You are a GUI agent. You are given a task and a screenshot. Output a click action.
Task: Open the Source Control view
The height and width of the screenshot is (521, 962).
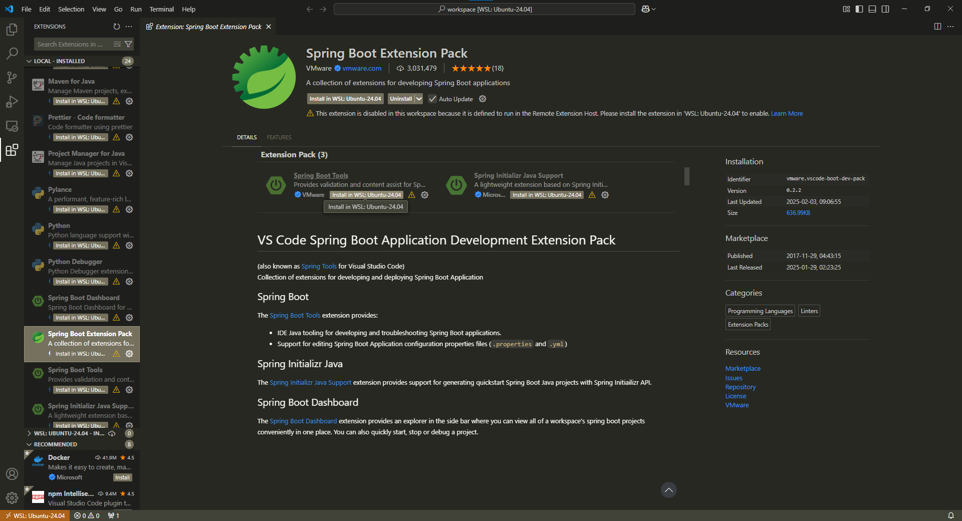click(x=12, y=78)
